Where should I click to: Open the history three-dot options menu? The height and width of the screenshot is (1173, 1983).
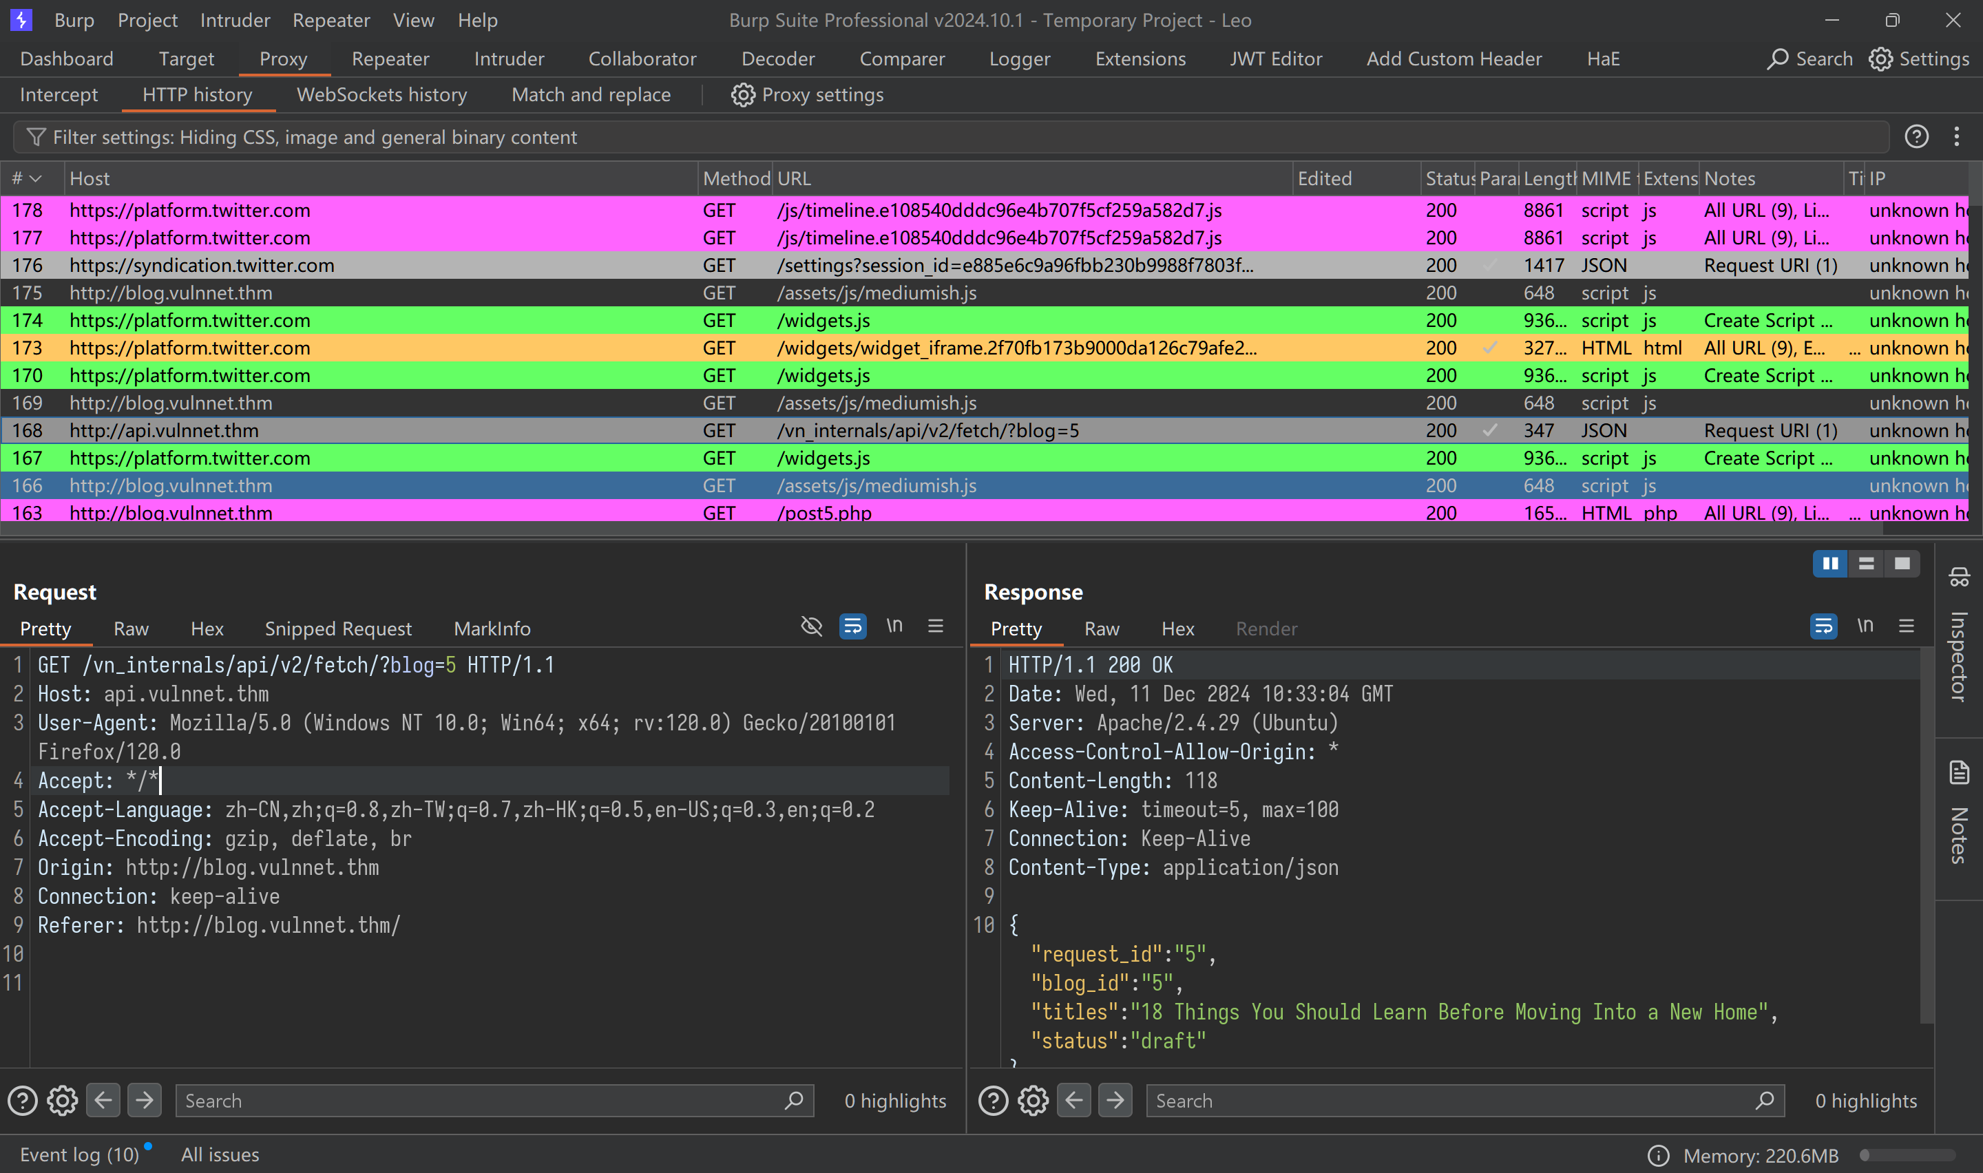coord(1956,137)
